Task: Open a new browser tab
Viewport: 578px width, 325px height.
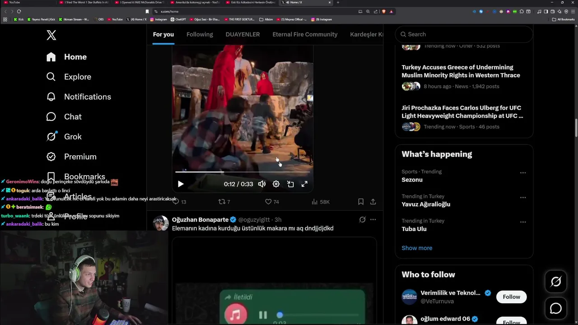Action: point(338,2)
